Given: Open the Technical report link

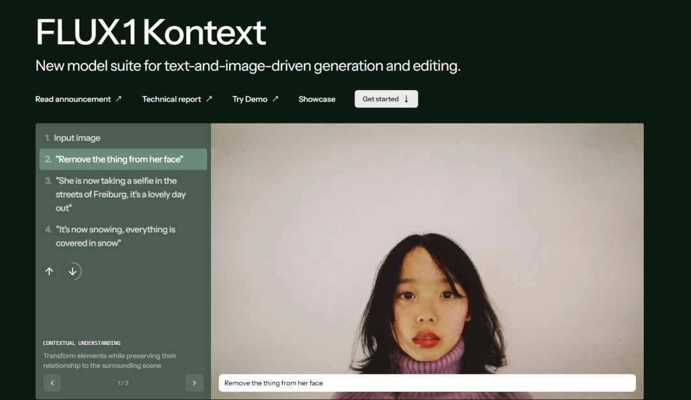Looking at the screenshot, I should [x=177, y=99].
